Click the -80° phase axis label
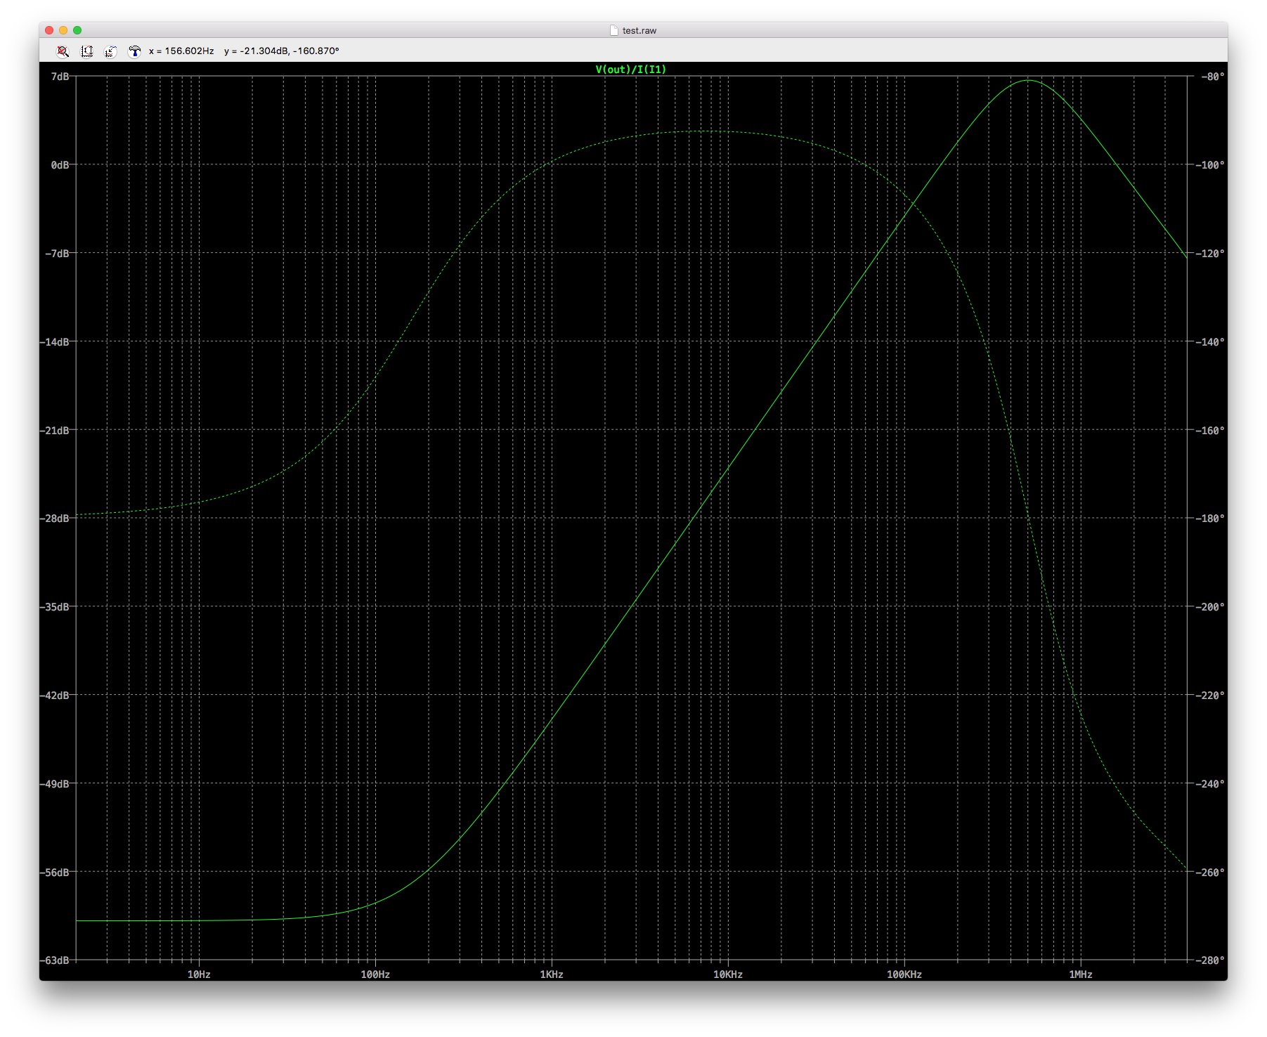The height and width of the screenshot is (1037, 1267). tap(1211, 77)
